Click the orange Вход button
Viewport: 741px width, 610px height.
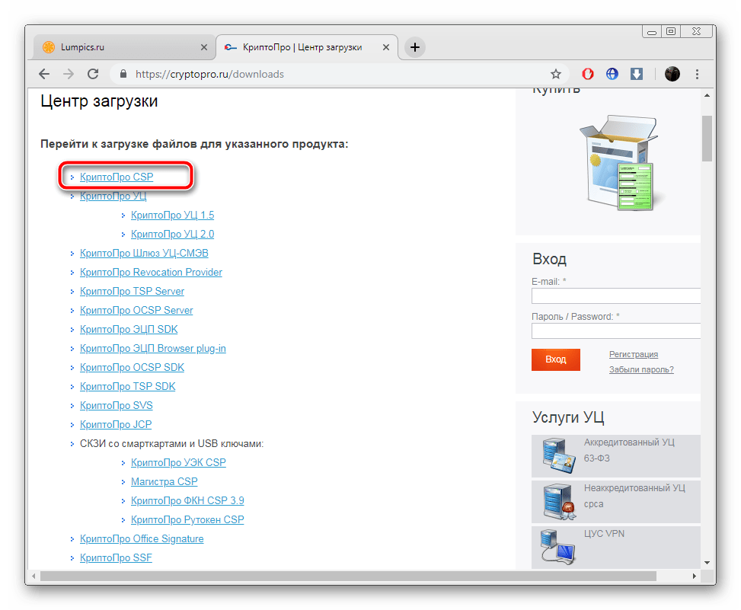coord(555,359)
